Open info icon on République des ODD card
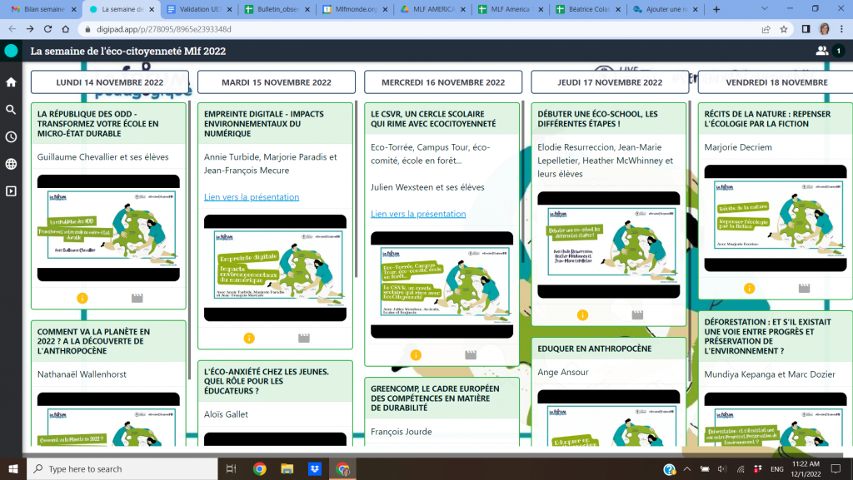 pos(82,298)
